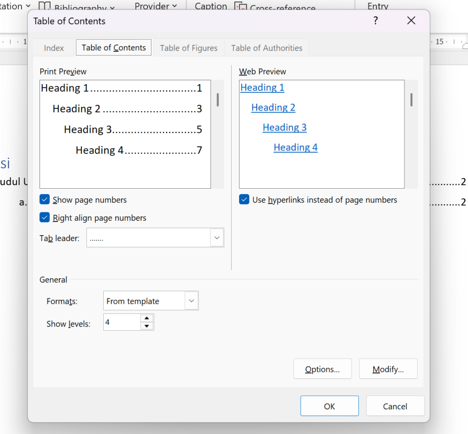Click the Bibliography book icon in ribbon
468x434 pixels.
click(x=44, y=6)
